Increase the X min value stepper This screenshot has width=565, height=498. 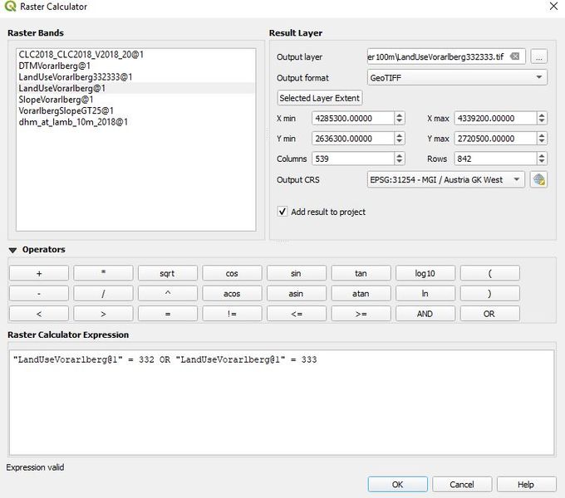pos(400,115)
